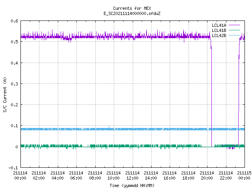The height and width of the screenshot is (189, 252).
Task: Click the LCL41B legend label
Action: [x=219, y=30]
